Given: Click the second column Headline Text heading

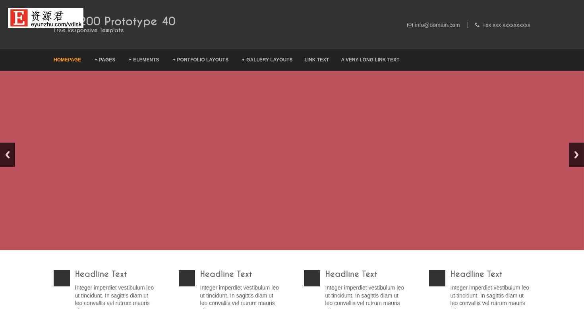Looking at the screenshot, I should point(226,274).
